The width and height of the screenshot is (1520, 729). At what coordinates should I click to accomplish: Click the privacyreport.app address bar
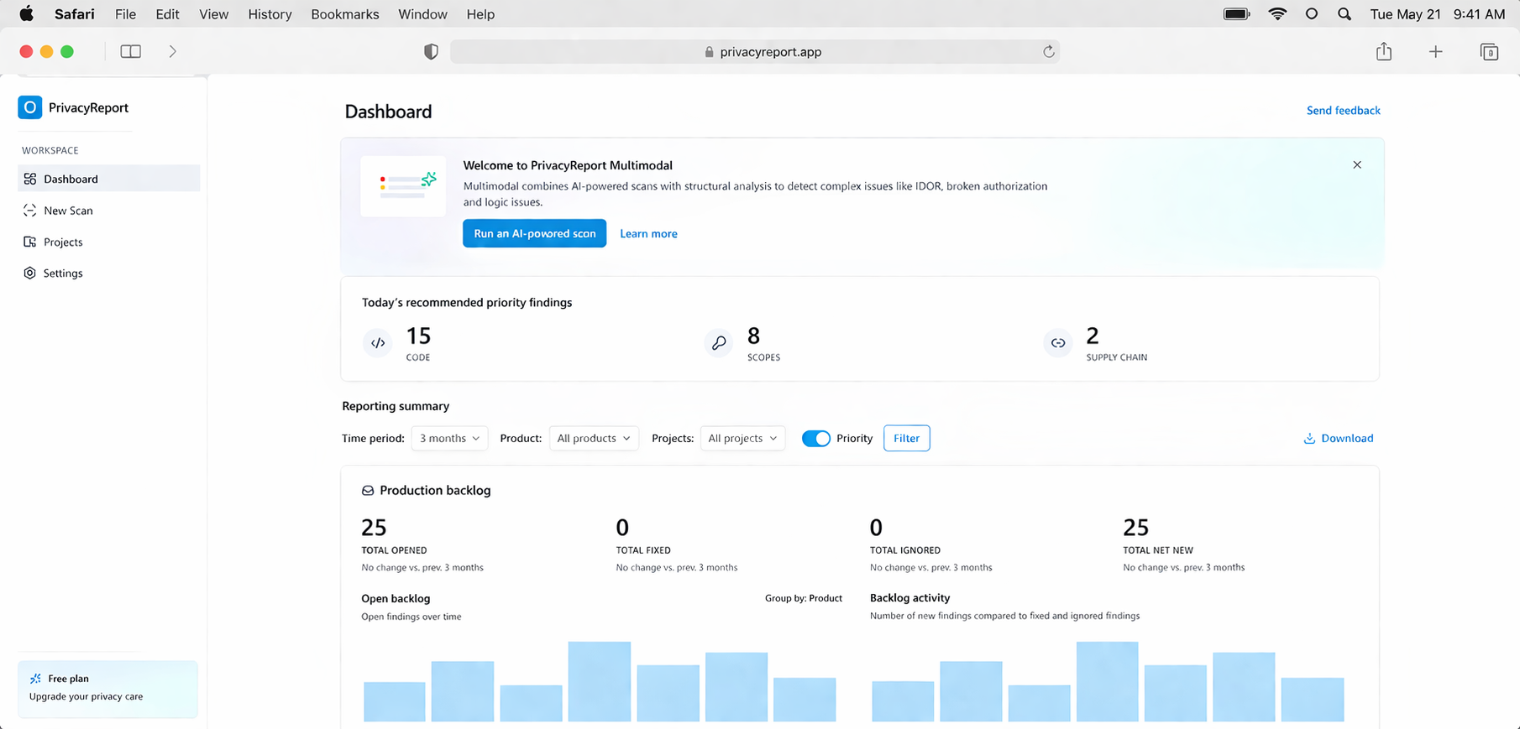754,52
